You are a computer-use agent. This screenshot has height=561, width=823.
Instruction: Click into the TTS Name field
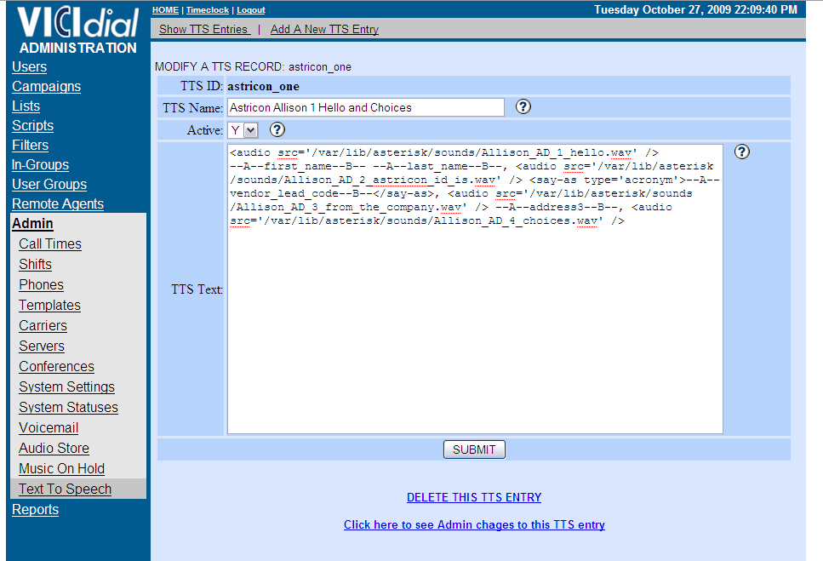click(x=366, y=107)
